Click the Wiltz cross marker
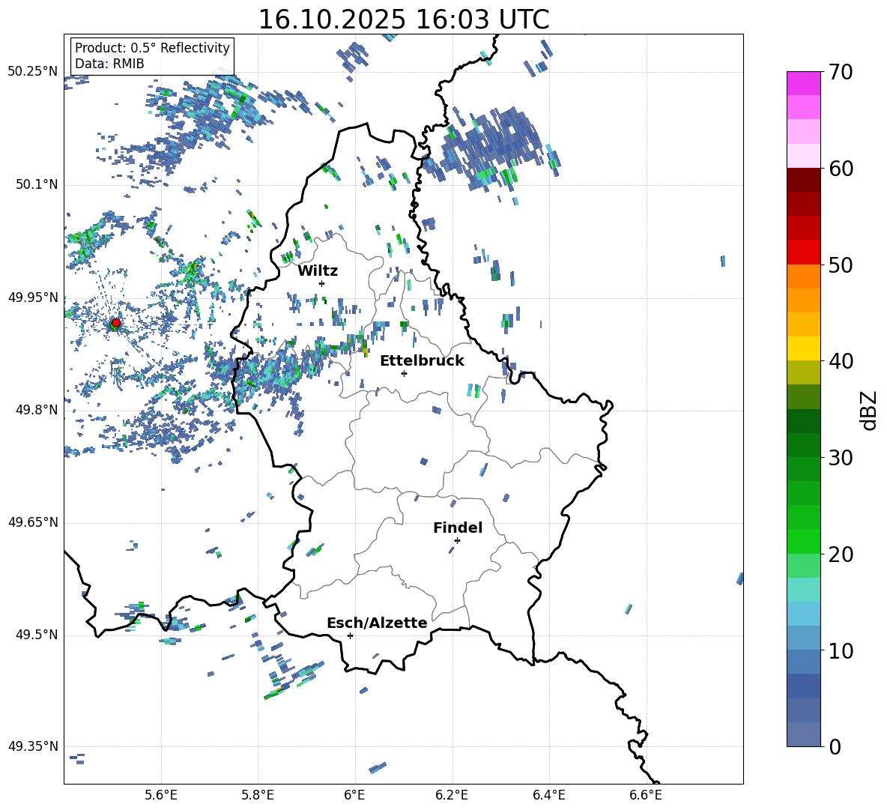The height and width of the screenshot is (810, 887). pyautogui.click(x=321, y=283)
